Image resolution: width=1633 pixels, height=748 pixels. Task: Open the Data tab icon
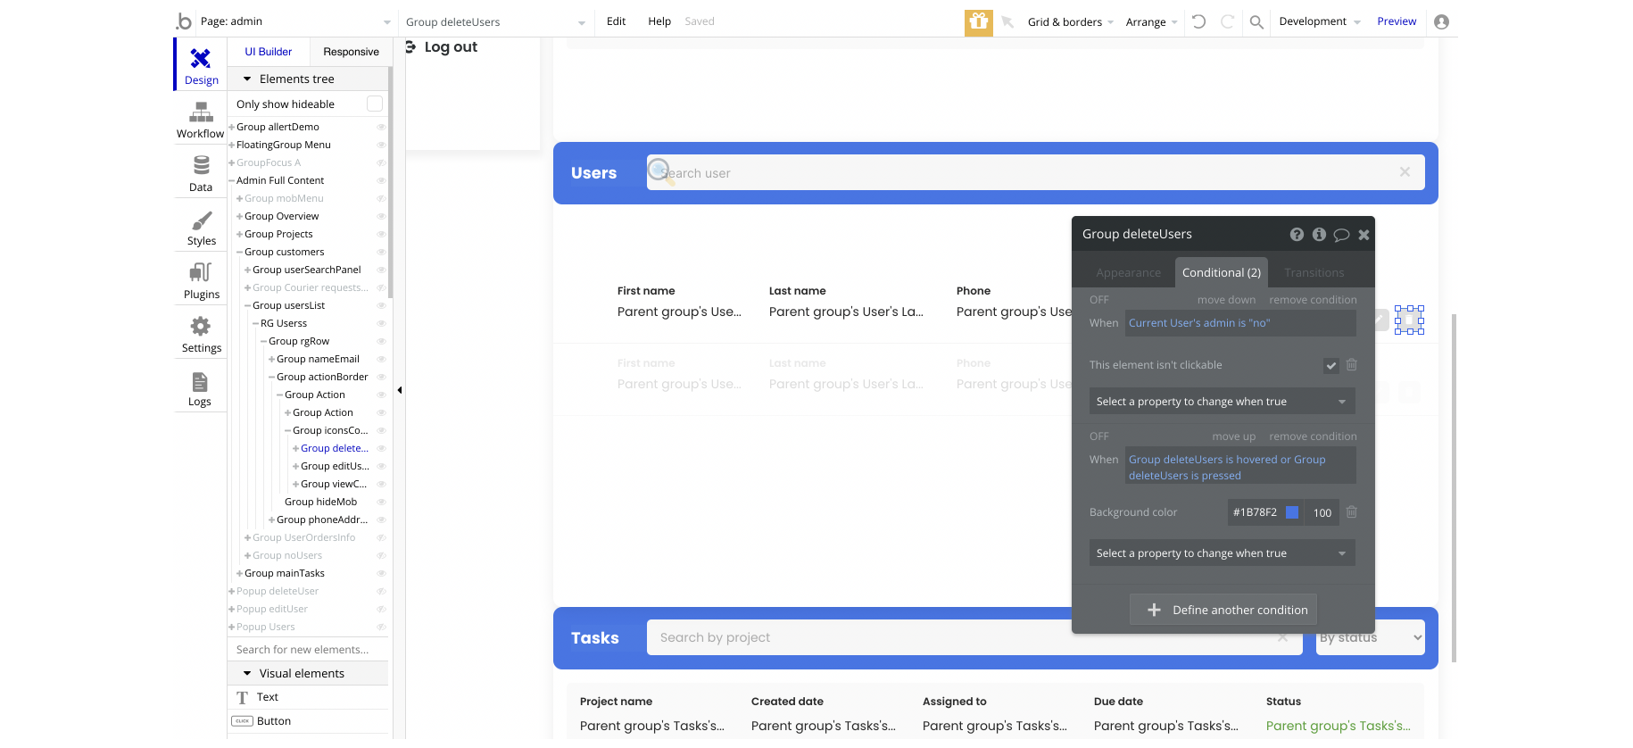point(201,174)
